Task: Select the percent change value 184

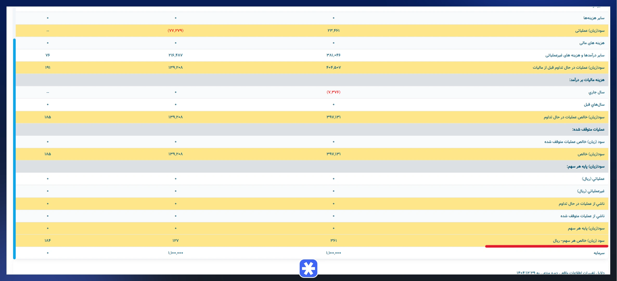Action: [48, 240]
